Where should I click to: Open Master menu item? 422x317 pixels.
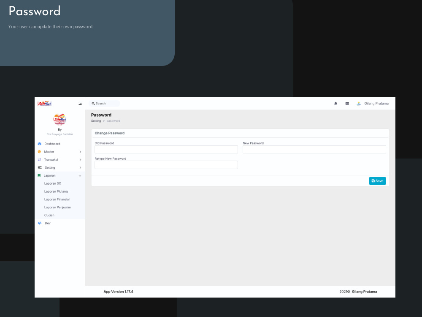click(x=49, y=152)
